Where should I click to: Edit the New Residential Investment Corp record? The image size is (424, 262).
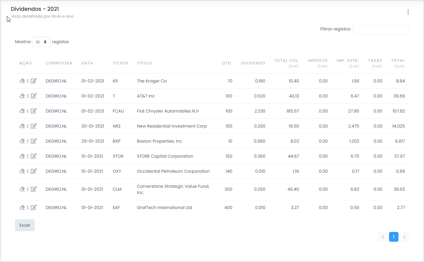34,126
